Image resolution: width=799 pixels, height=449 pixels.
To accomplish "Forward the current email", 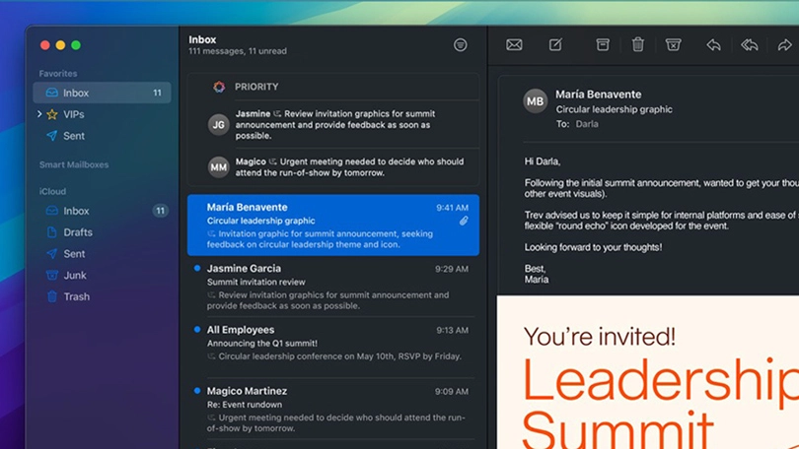I will click(x=784, y=45).
